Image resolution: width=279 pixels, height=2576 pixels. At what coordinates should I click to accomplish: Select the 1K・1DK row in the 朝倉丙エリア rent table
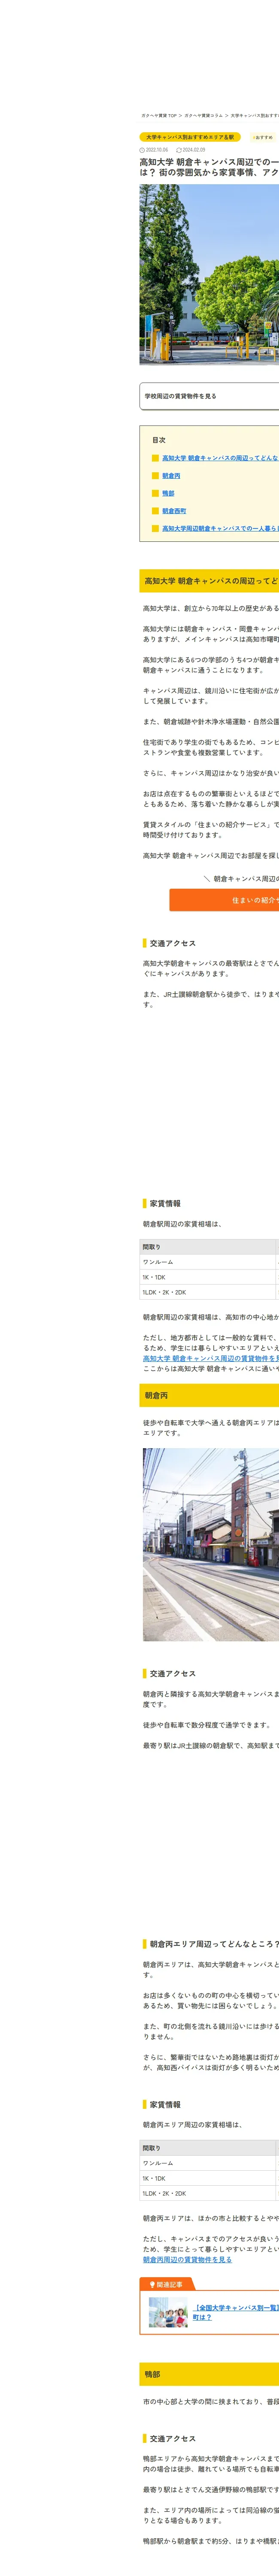(209, 2178)
